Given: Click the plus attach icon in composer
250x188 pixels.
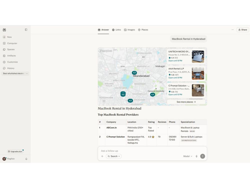Looking at the screenshot, I should [x=102, y=156].
